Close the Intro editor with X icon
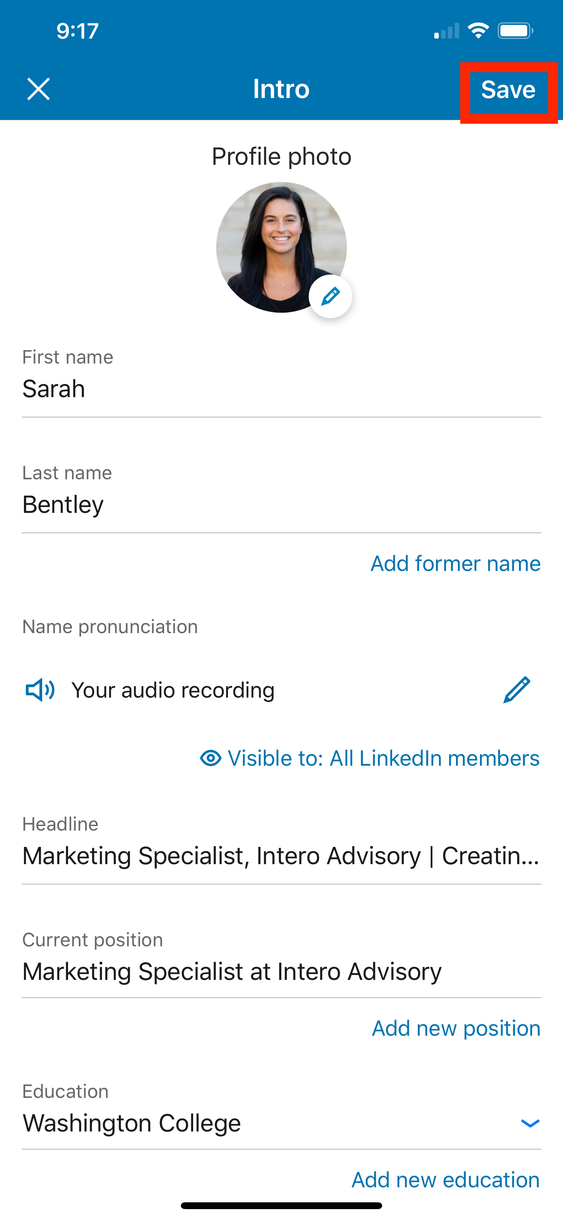 coord(39,89)
